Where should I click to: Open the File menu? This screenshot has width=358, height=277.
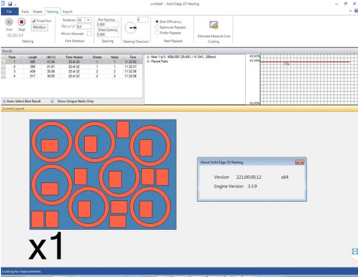pyautogui.click(x=9, y=11)
